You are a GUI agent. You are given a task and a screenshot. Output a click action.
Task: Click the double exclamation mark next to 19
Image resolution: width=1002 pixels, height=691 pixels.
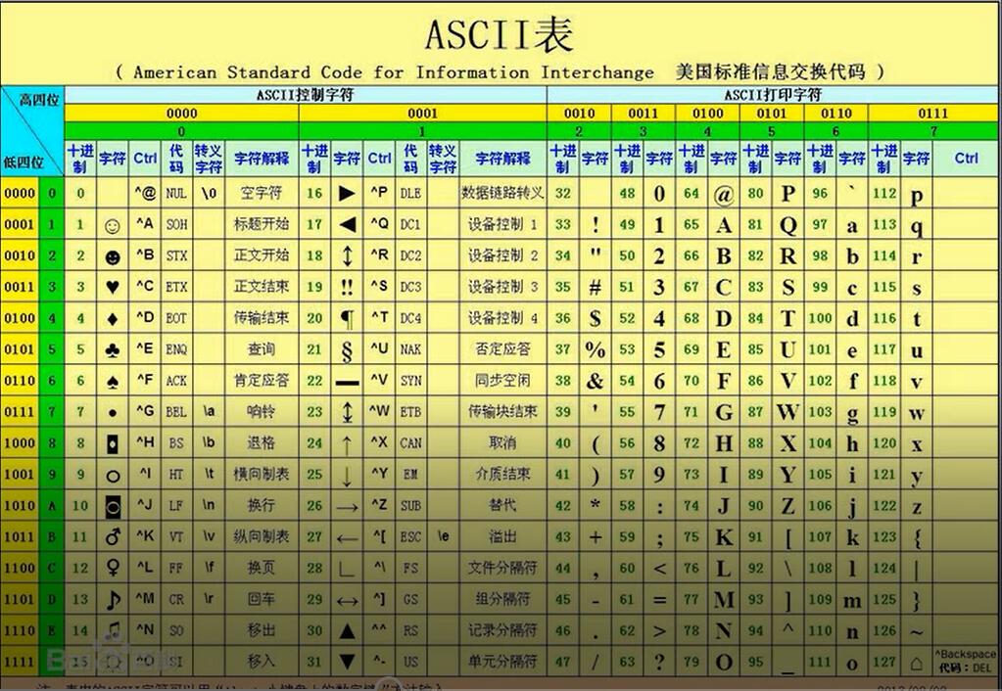click(x=347, y=287)
